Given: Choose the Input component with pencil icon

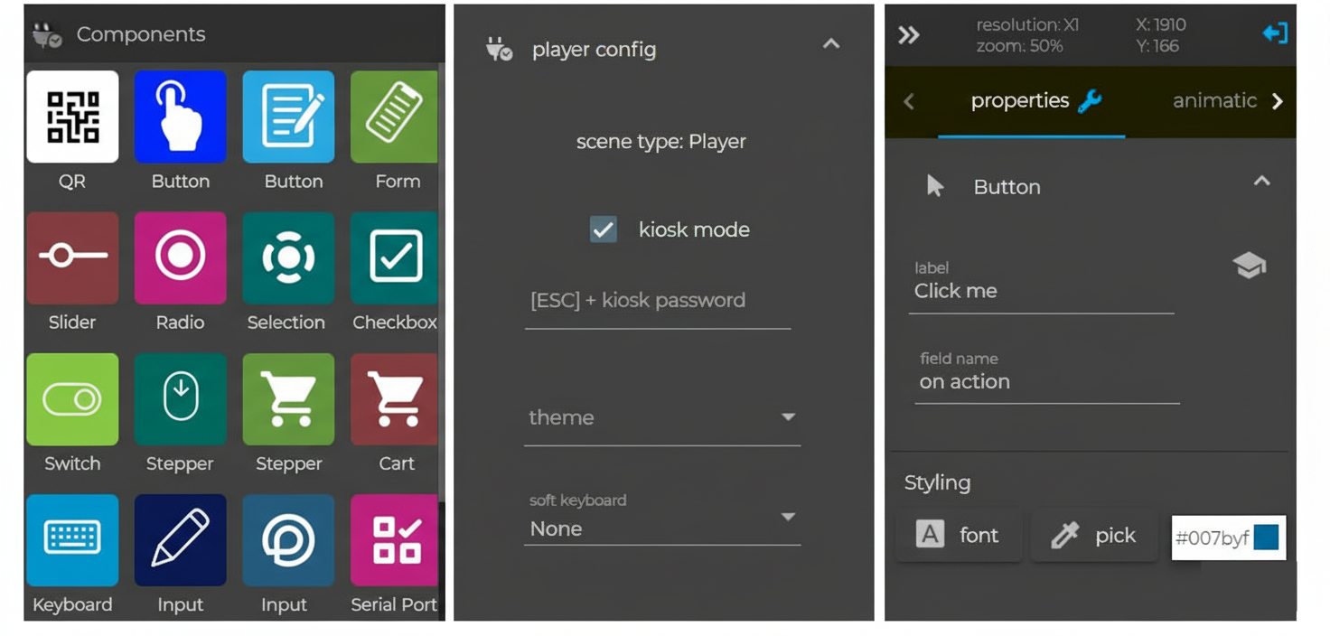Looking at the screenshot, I should click(180, 540).
